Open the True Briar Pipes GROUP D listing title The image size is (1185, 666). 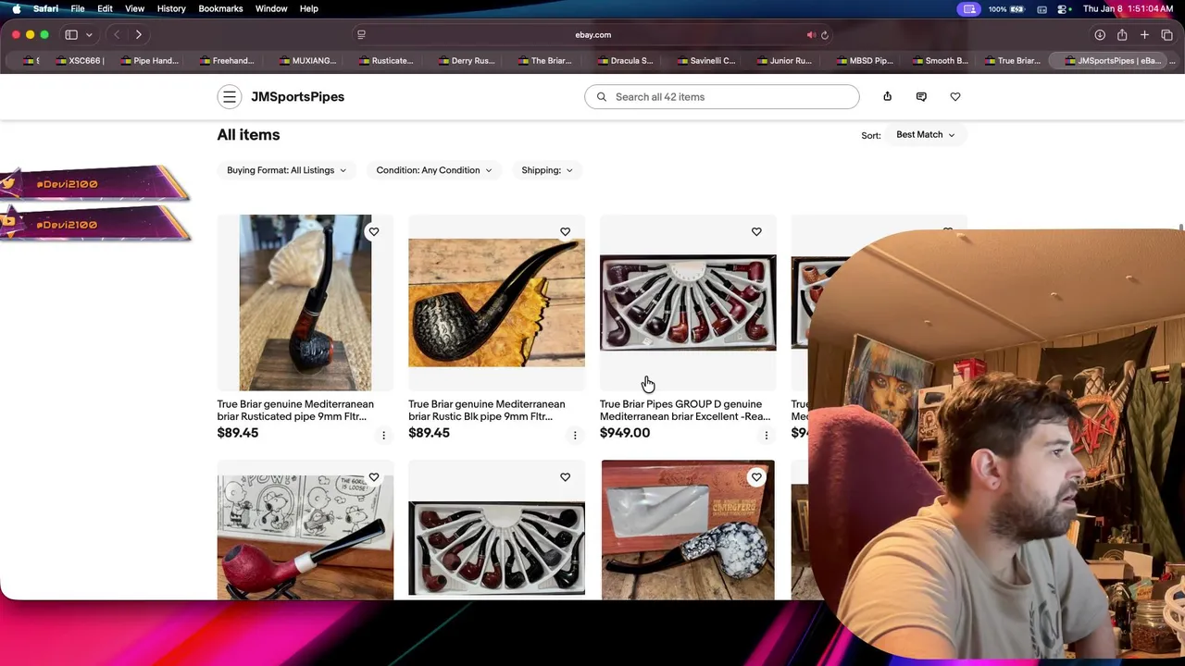(x=684, y=411)
